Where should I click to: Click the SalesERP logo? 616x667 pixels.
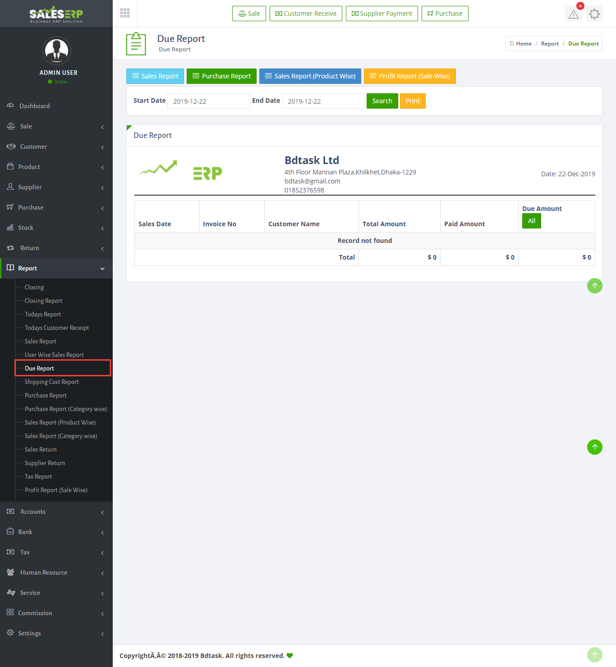(x=56, y=14)
